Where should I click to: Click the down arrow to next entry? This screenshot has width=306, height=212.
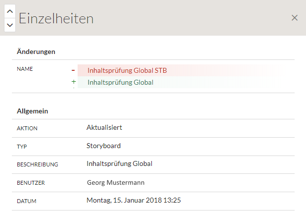[10, 25]
